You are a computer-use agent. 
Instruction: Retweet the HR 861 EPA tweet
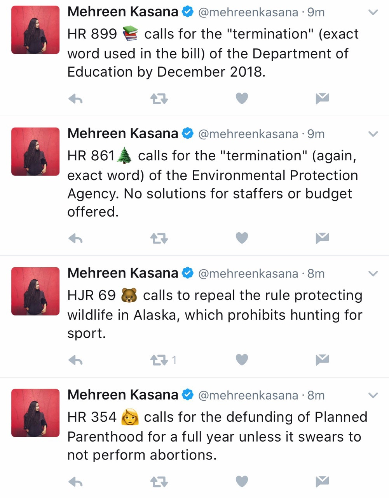point(159,238)
